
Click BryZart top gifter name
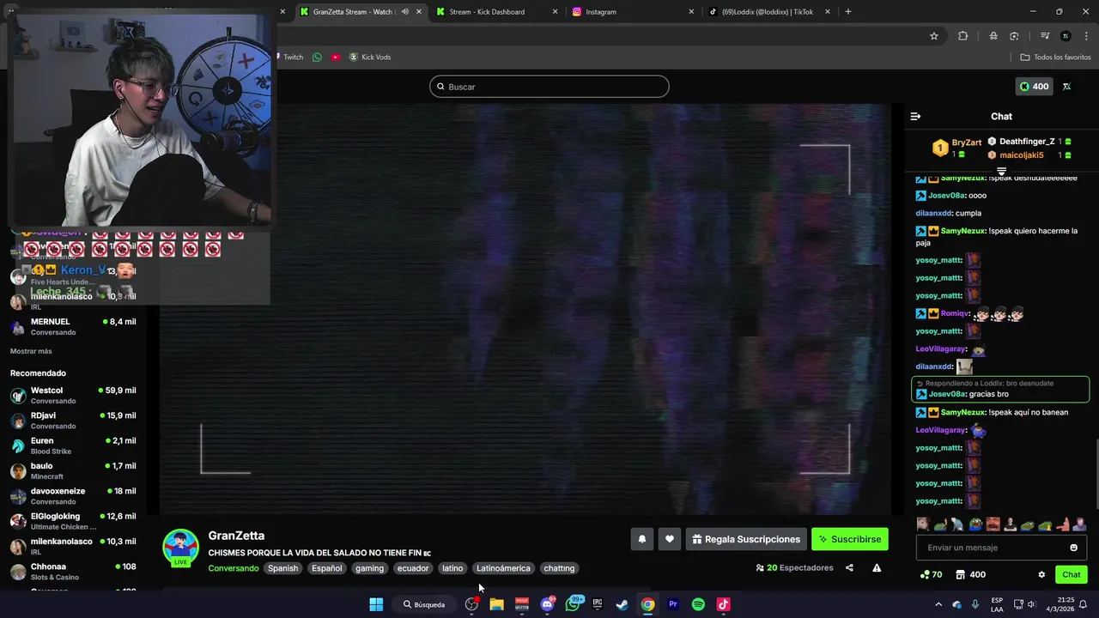pyautogui.click(x=967, y=142)
